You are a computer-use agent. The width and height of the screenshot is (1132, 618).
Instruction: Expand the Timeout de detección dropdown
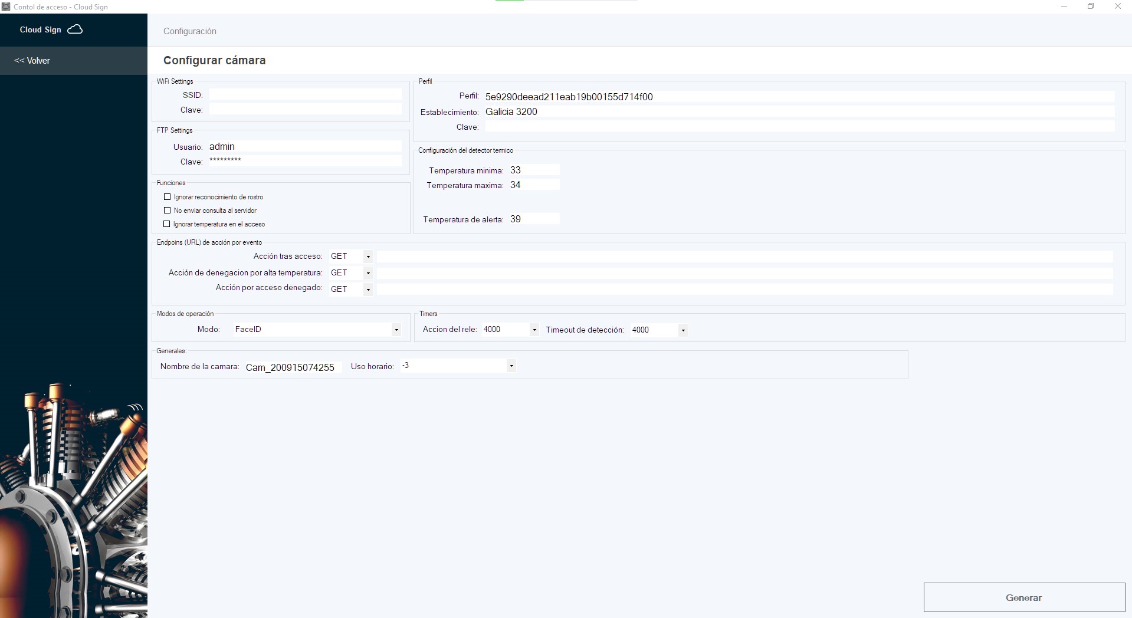[x=683, y=330]
